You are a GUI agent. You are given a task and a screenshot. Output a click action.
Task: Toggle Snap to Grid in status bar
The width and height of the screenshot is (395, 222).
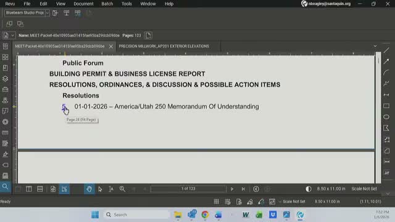point(228,202)
